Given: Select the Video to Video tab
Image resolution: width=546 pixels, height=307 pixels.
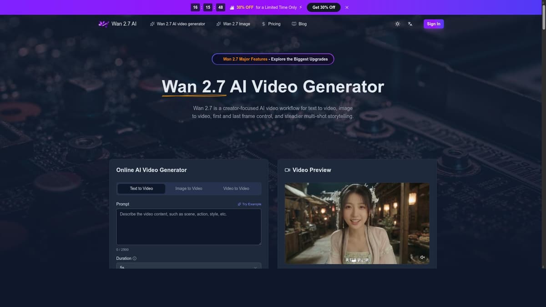Looking at the screenshot, I should (x=236, y=188).
